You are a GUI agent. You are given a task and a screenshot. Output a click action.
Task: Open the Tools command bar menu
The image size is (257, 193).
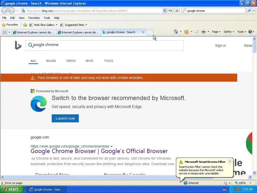(x=241, y=32)
